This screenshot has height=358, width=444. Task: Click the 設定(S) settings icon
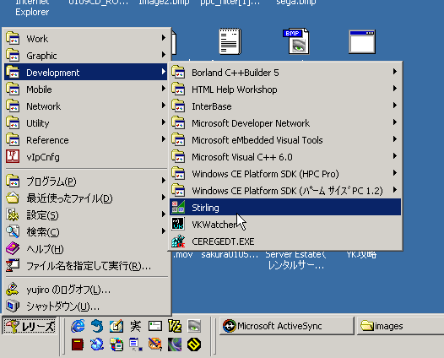(13, 214)
